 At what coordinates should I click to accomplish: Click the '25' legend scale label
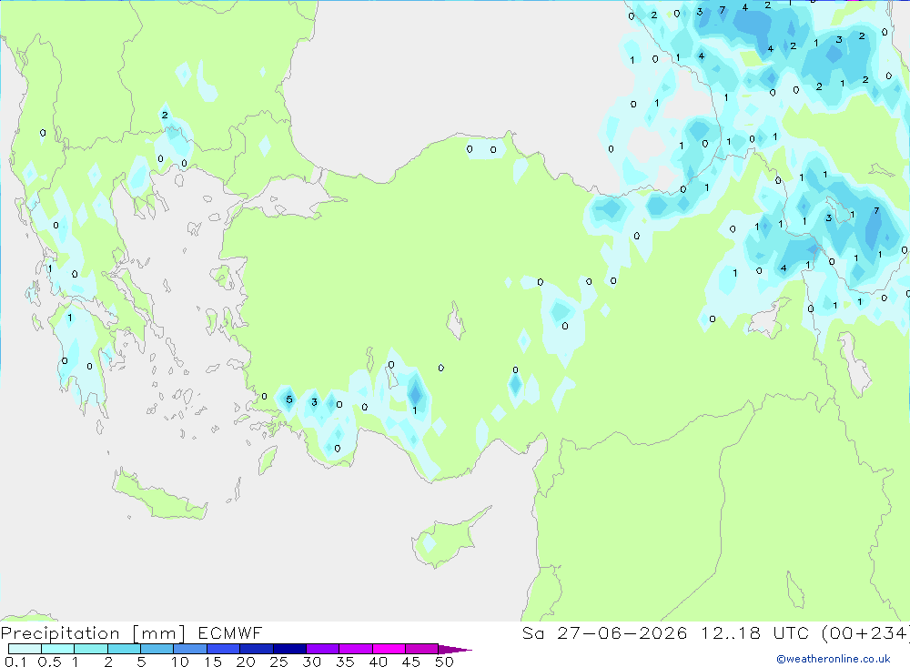[x=278, y=662]
